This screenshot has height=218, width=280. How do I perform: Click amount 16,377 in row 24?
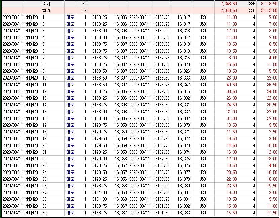point(184,173)
